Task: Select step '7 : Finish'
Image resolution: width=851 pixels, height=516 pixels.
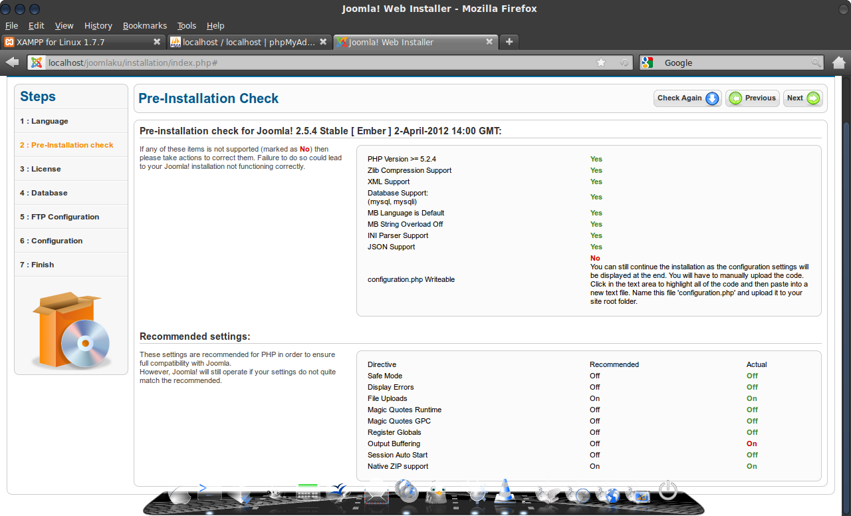Action: [x=71, y=265]
